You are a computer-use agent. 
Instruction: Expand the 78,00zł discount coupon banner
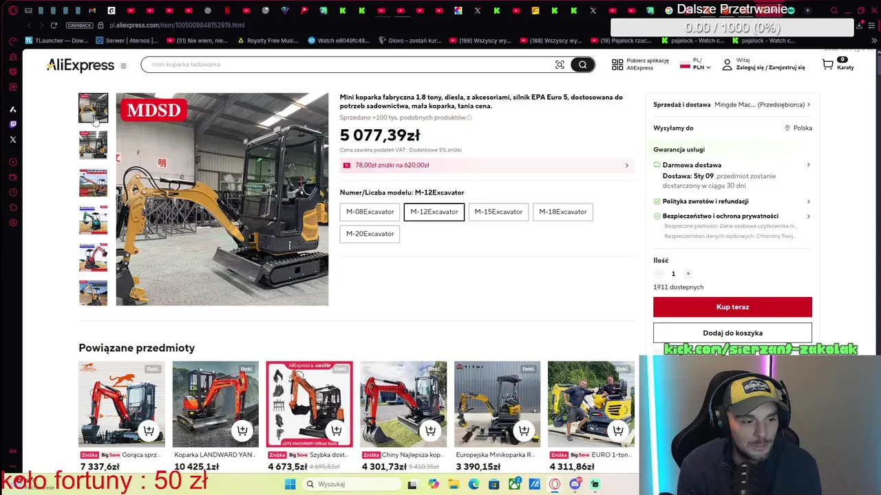[x=487, y=165]
